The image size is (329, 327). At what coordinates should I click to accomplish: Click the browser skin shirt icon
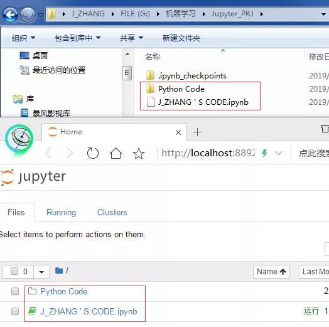tap(325, 129)
